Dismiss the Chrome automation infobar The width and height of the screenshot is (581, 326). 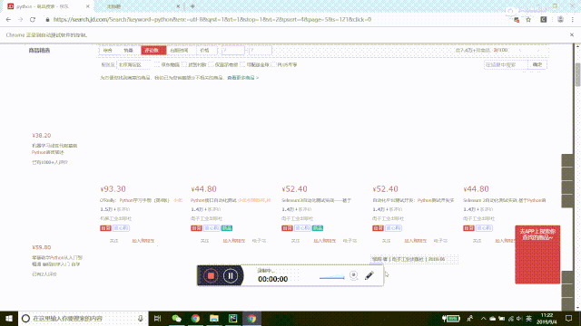572,34
